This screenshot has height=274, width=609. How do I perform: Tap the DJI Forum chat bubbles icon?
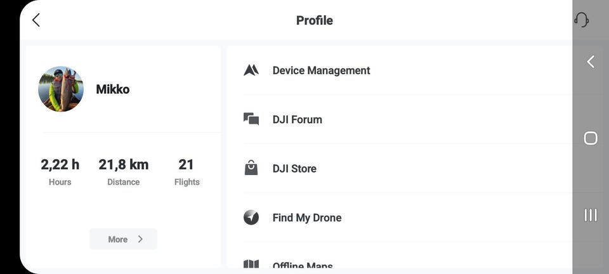pos(251,119)
